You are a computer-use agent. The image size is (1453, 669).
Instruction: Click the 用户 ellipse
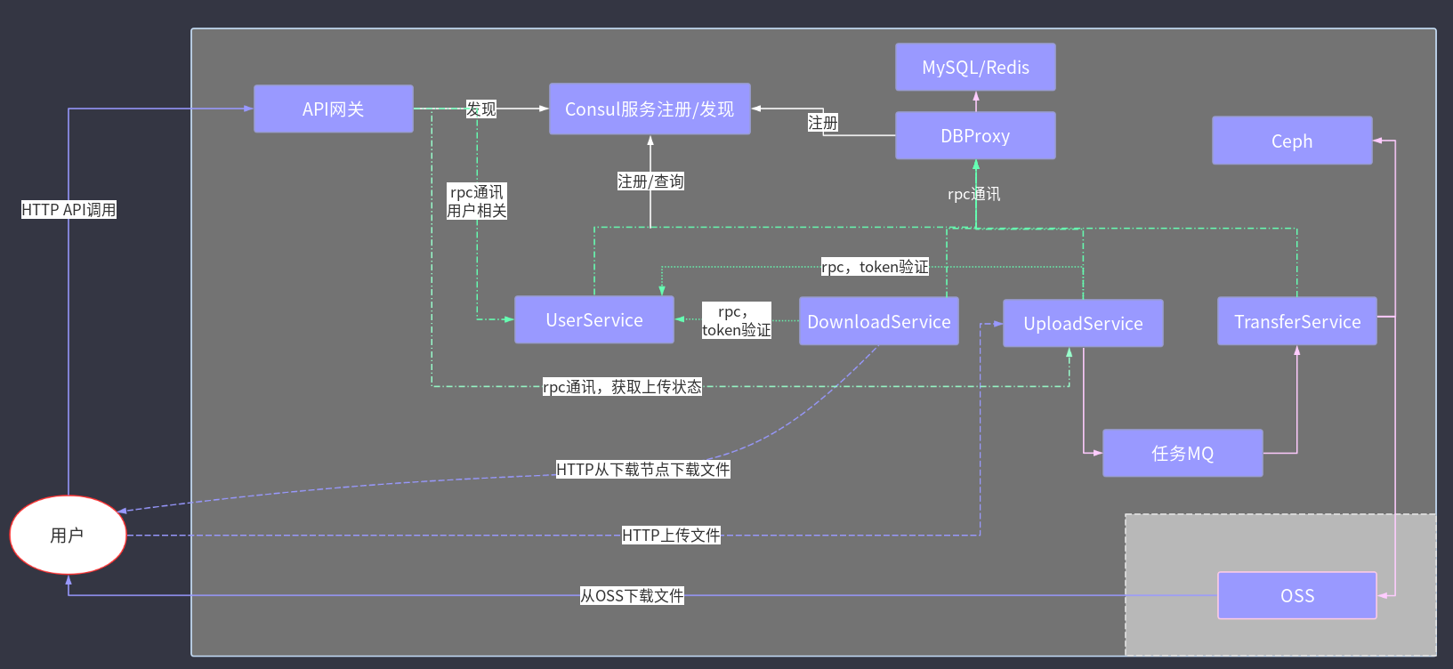pos(68,535)
